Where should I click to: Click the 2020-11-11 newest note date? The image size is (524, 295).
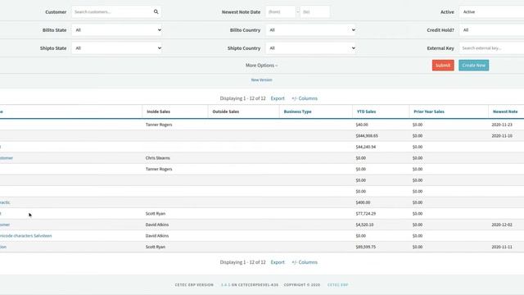(x=502, y=247)
